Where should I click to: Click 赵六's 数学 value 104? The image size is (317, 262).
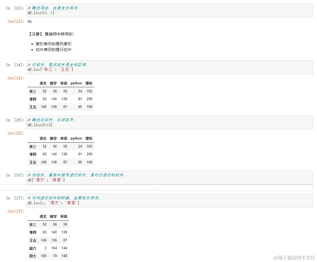click(x=54, y=248)
